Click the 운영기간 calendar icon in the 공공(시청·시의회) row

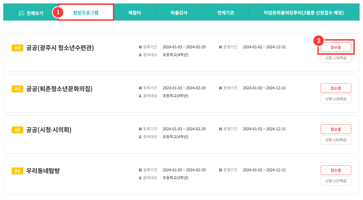[x=220, y=129]
